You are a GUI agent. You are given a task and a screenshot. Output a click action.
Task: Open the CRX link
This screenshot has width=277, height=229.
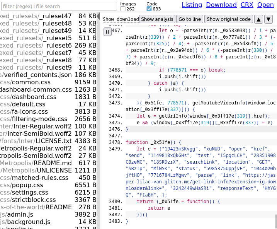click(247, 5)
